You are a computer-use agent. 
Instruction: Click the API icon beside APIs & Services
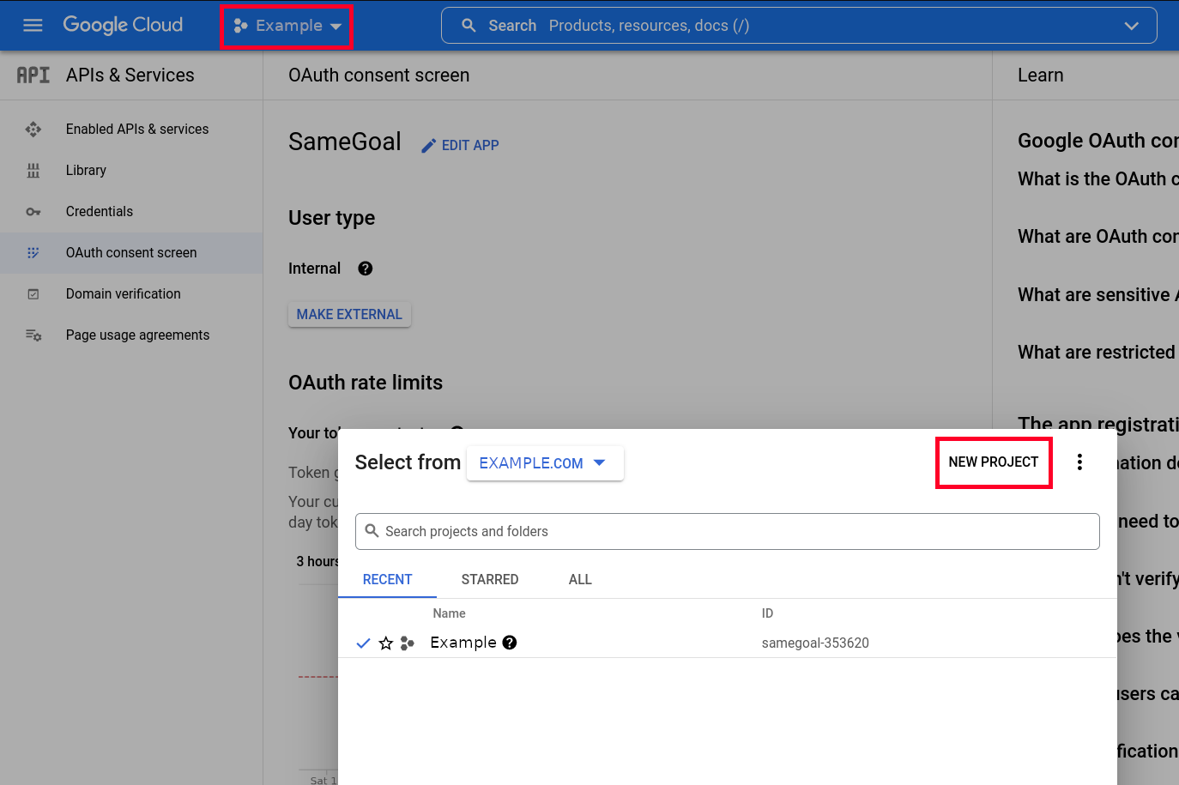coord(33,75)
